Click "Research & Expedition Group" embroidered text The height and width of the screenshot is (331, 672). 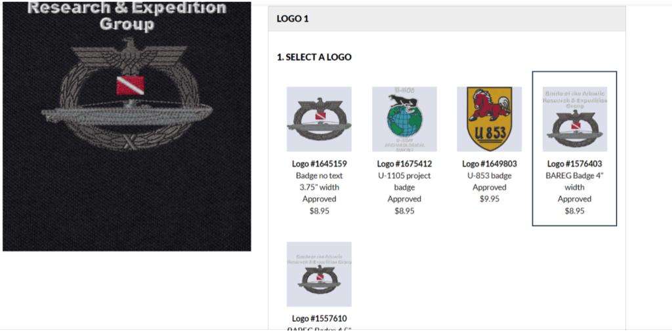127,16
